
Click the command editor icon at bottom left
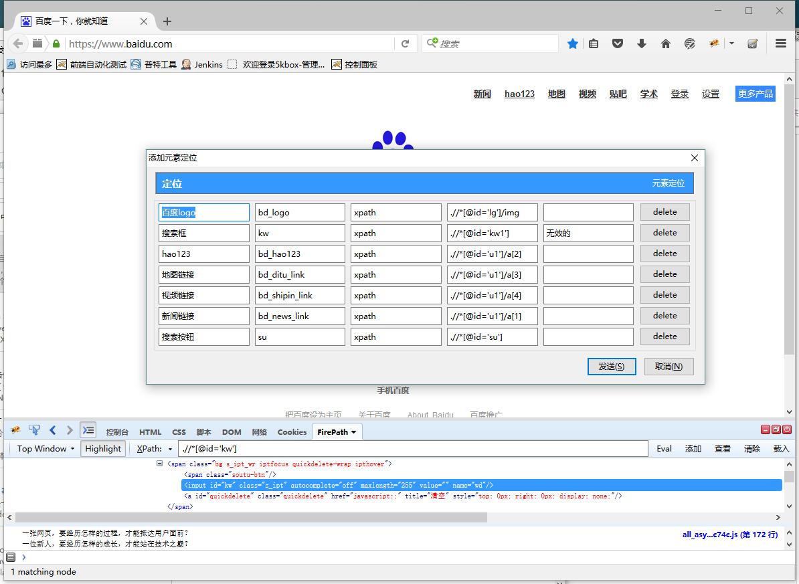coord(11,557)
